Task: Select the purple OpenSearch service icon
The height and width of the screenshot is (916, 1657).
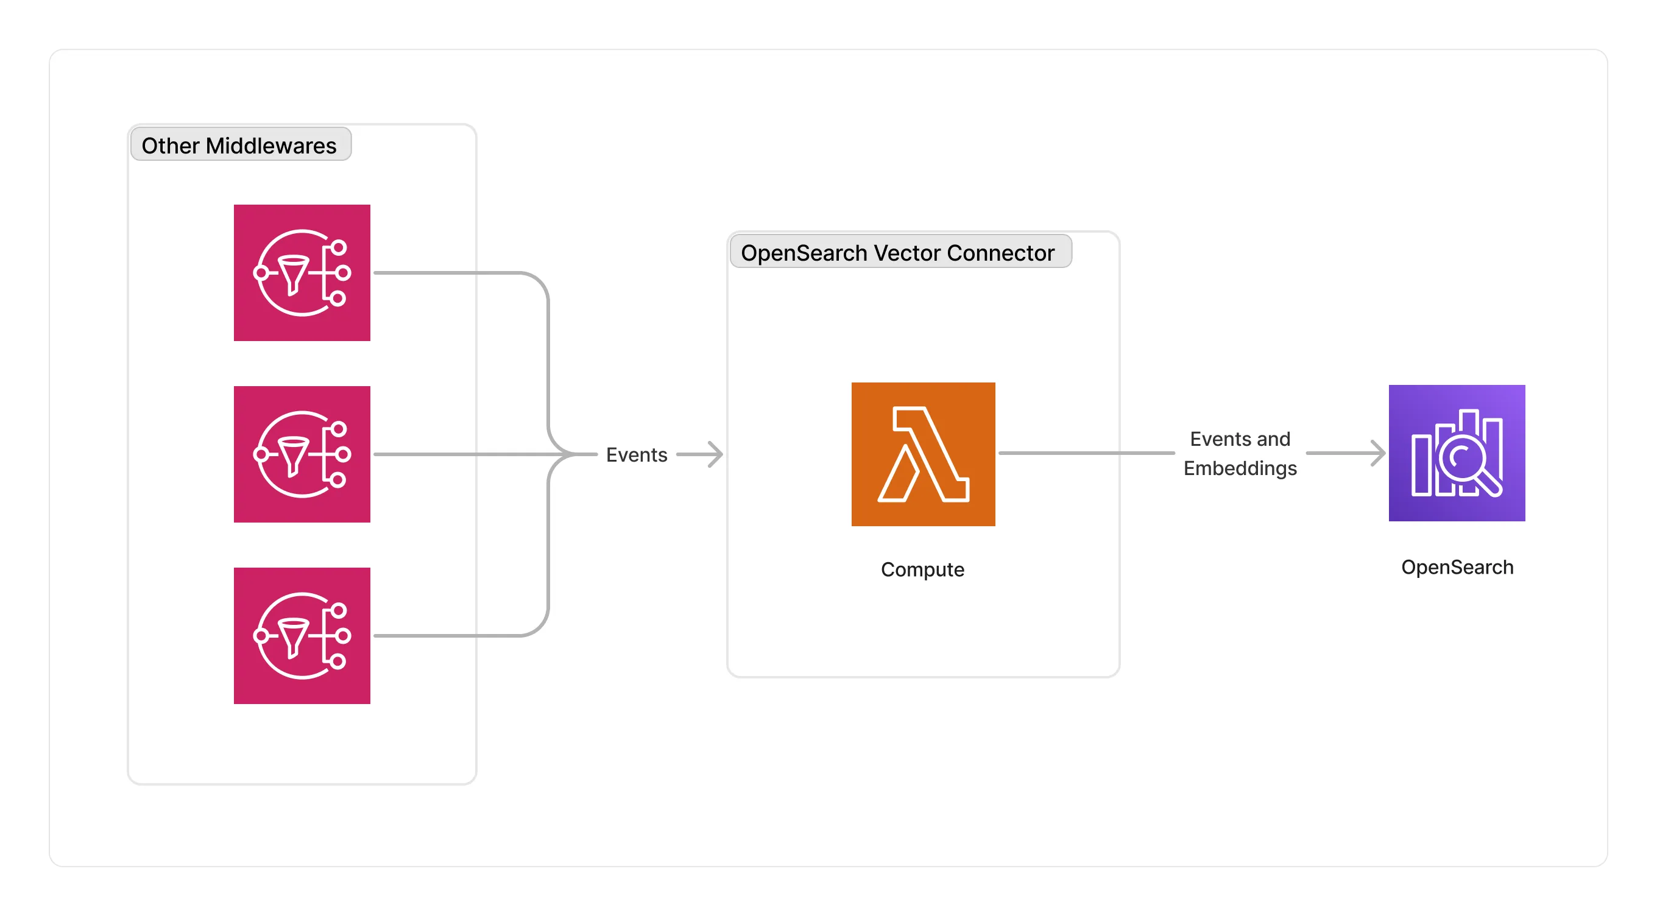Action: pos(1457,453)
